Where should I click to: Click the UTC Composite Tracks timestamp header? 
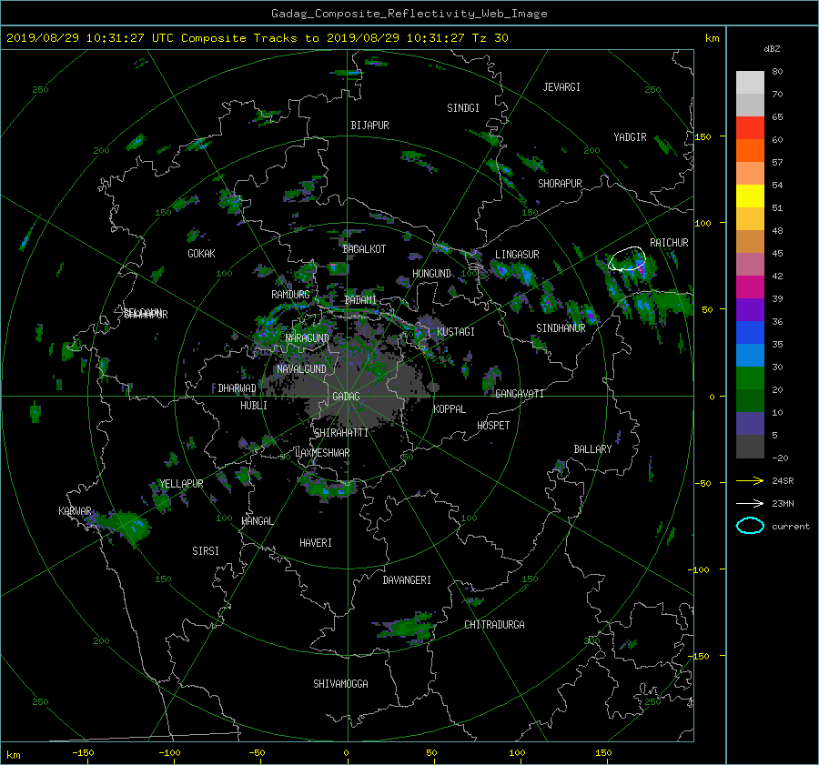coord(258,38)
